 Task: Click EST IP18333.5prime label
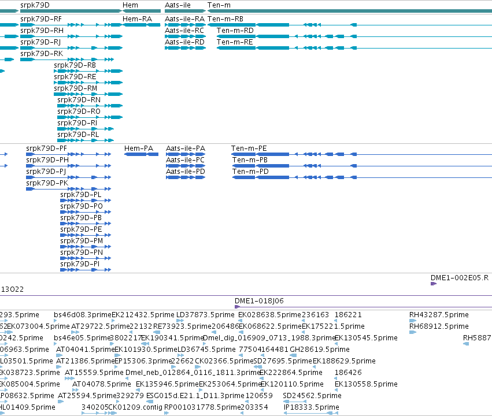tap(312, 407)
